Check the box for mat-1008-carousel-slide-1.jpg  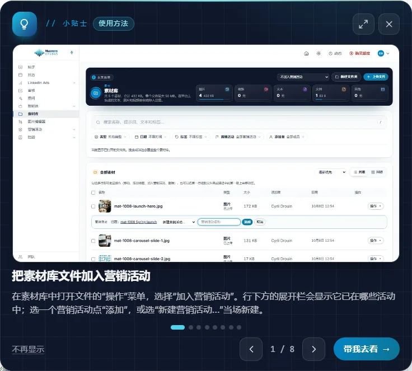pyautogui.click(x=93, y=241)
